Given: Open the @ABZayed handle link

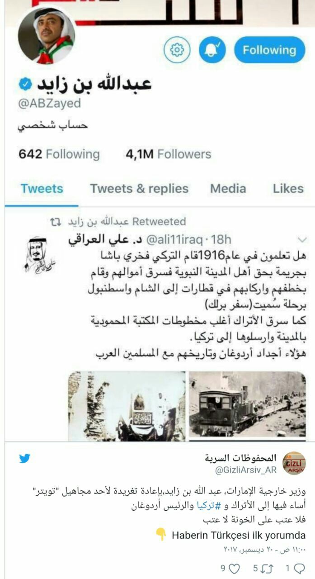Looking at the screenshot, I should click(x=50, y=104).
